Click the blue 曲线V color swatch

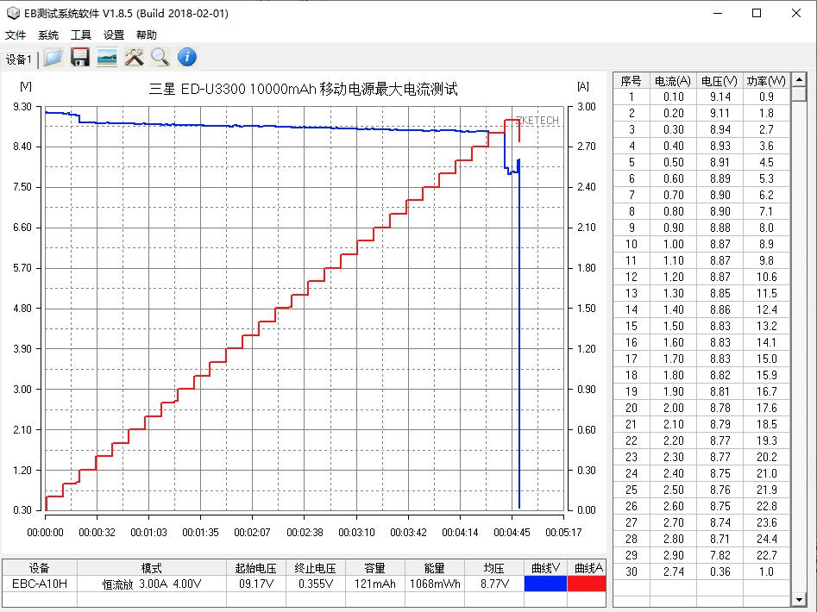[x=545, y=584]
